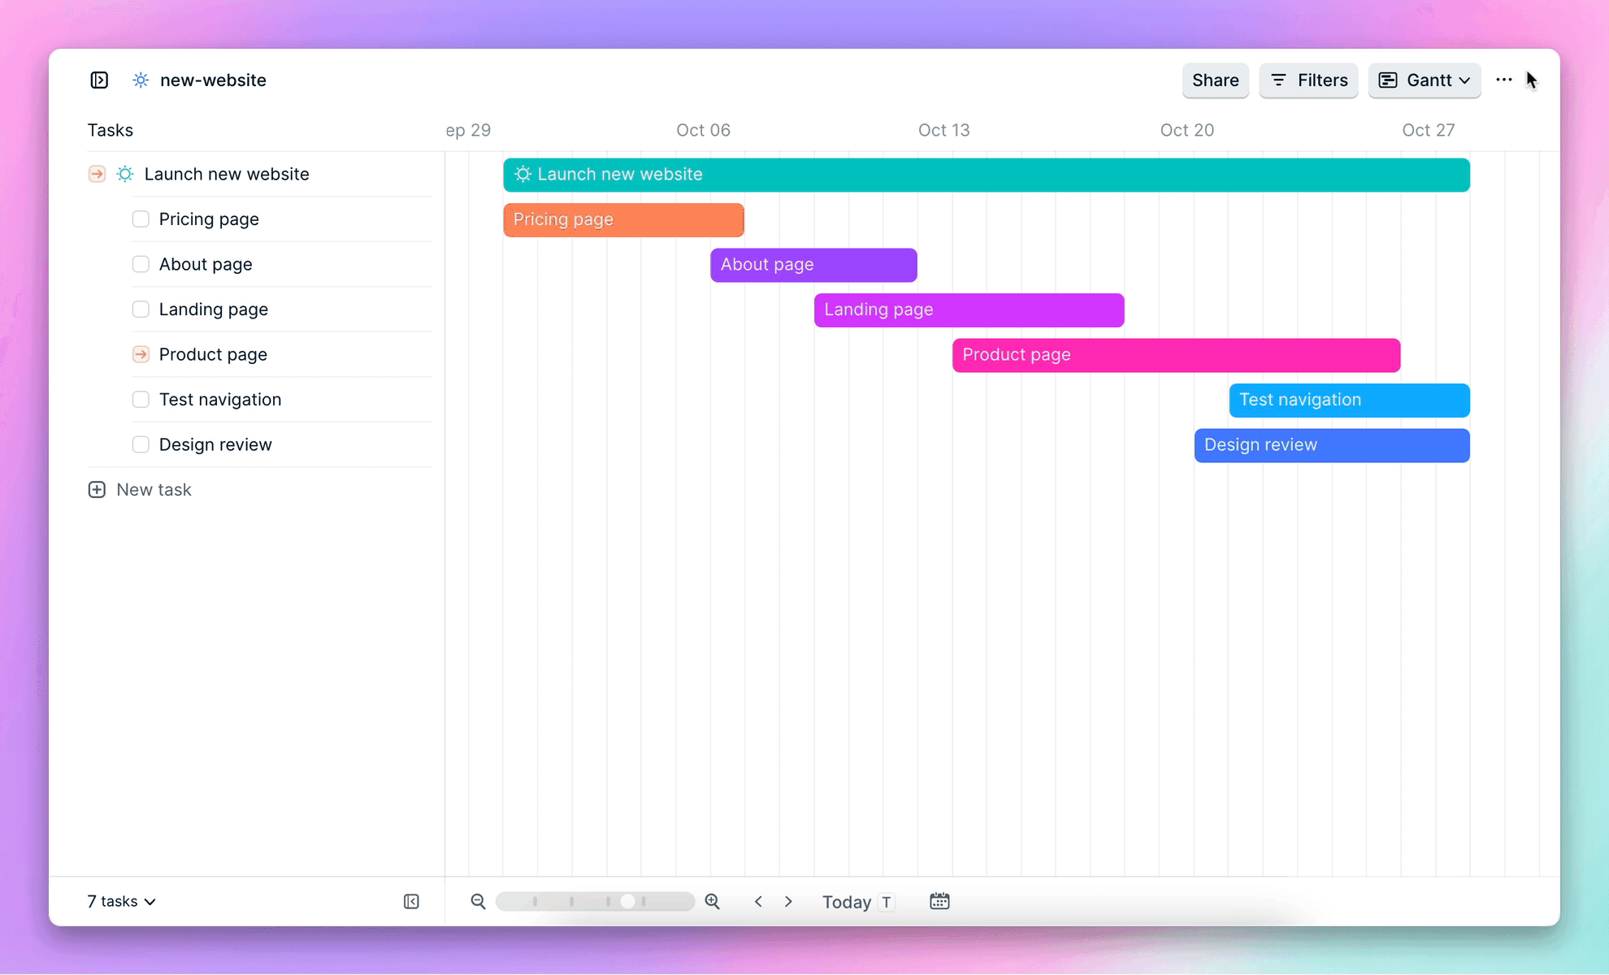
Task: Click the Share button
Action: (x=1215, y=80)
